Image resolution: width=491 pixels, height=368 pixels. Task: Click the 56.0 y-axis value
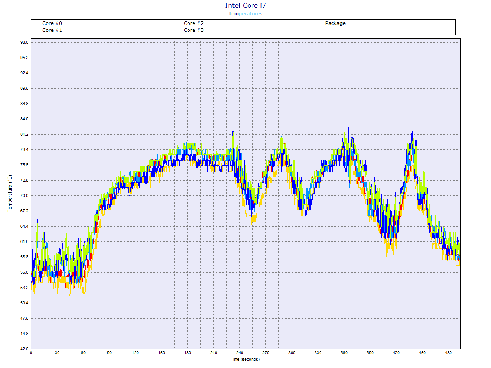25,272
